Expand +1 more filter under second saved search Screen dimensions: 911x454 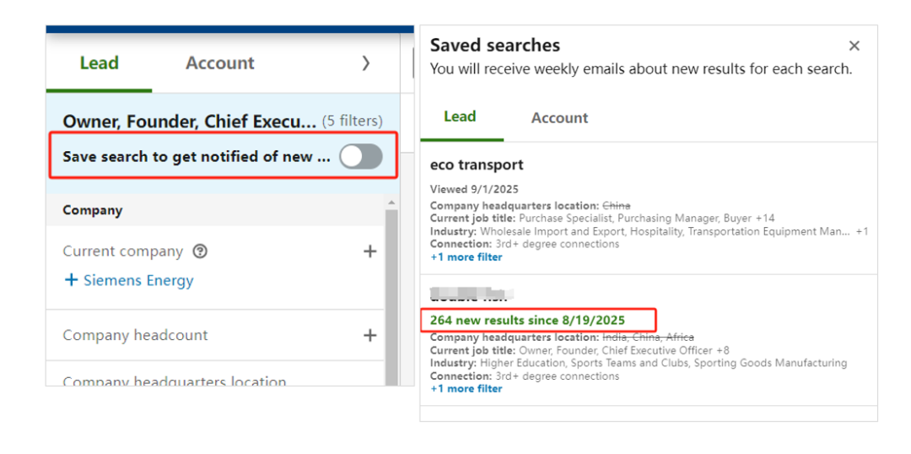coord(466,389)
